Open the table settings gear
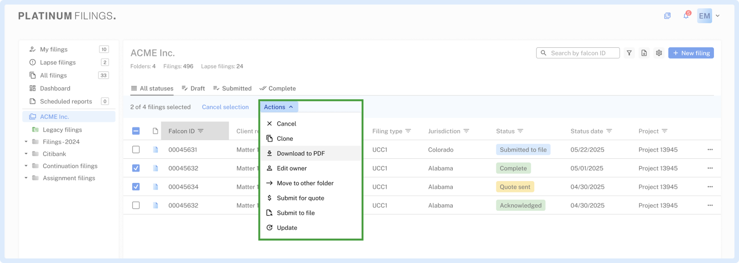 point(659,53)
